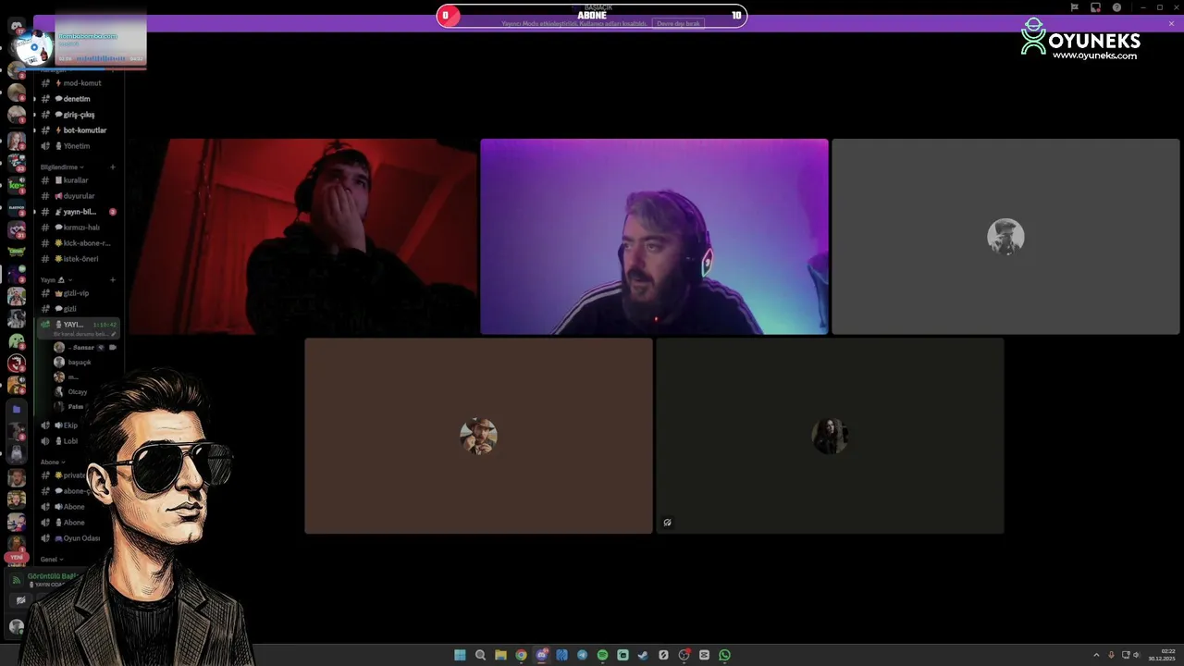Screen dimensions: 1184x666
Task: Open the duyurular channel
Action: [78, 196]
